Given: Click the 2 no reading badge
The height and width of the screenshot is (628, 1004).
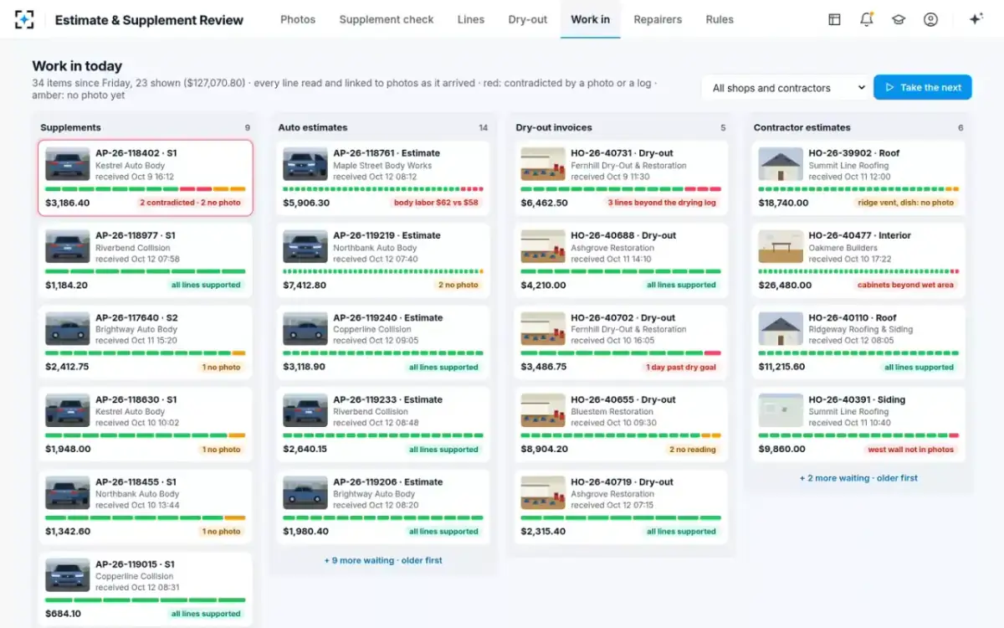Looking at the screenshot, I should [693, 449].
